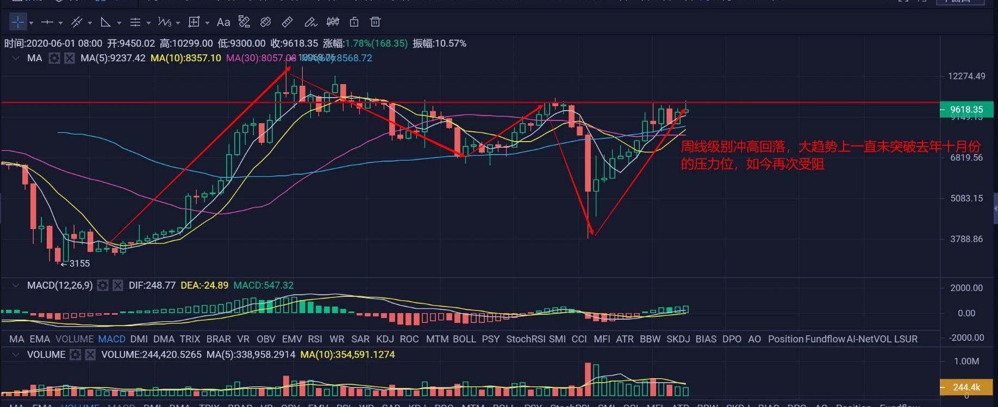The height and width of the screenshot is (407, 998).
Task: Open MACD indicator settings gear
Action: pos(103,285)
